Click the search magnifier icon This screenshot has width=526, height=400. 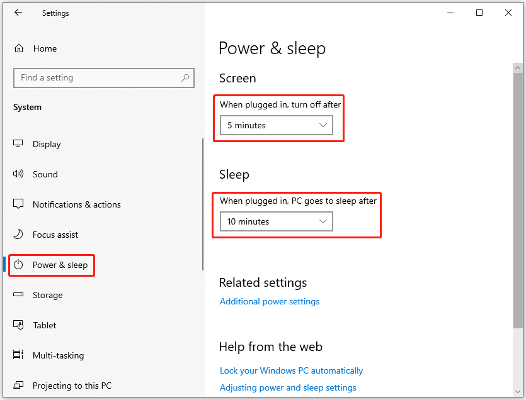[185, 77]
